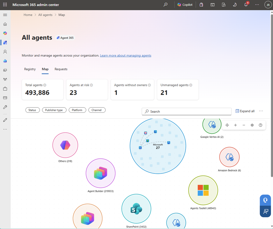The image size is (273, 229).
Task: Open the JR account avatar
Action: [268, 5]
